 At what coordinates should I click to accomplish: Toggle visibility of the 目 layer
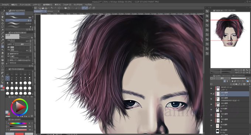click(x=211, y=115)
